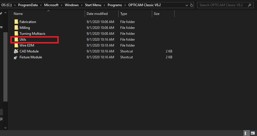
Task: Expand chevron after OS (C:) breadcrumb
Action: [15, 5]
